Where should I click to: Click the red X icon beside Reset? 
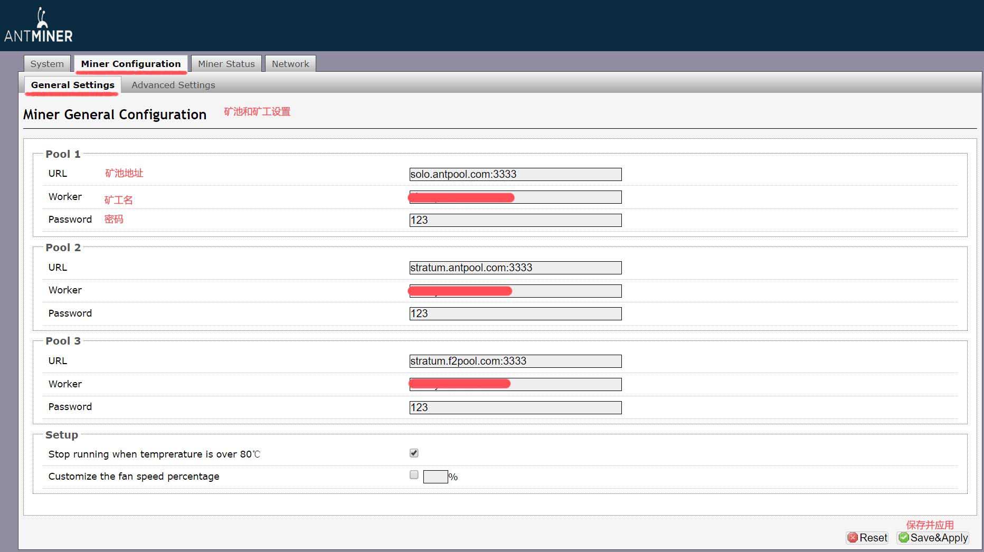pyautogui.click(x=853, y=538)
